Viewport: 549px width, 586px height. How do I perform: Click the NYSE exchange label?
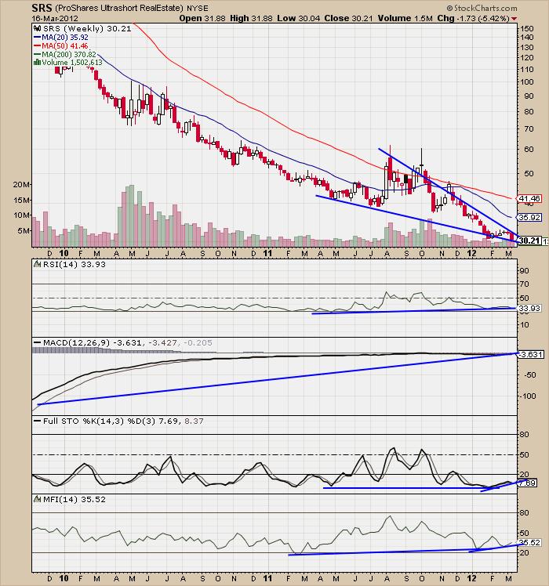pyautogui.click(x=198, y=8)
